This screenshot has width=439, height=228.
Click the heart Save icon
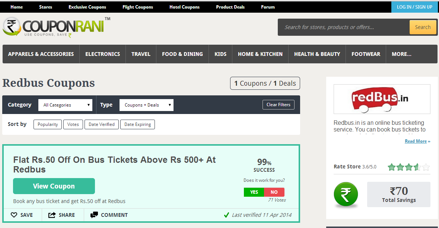[x=14, y=215]
